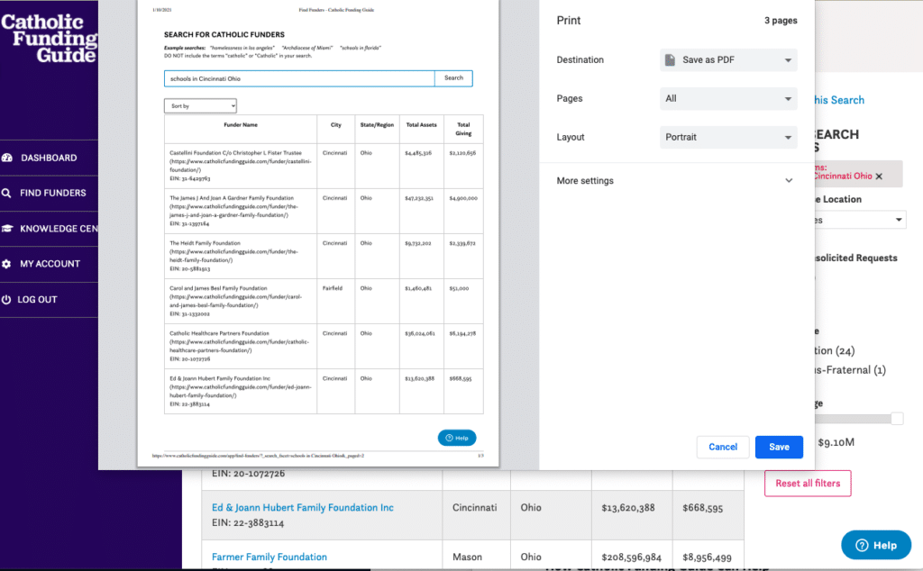Click the Find Funders magnifier icon

(6, 193)
